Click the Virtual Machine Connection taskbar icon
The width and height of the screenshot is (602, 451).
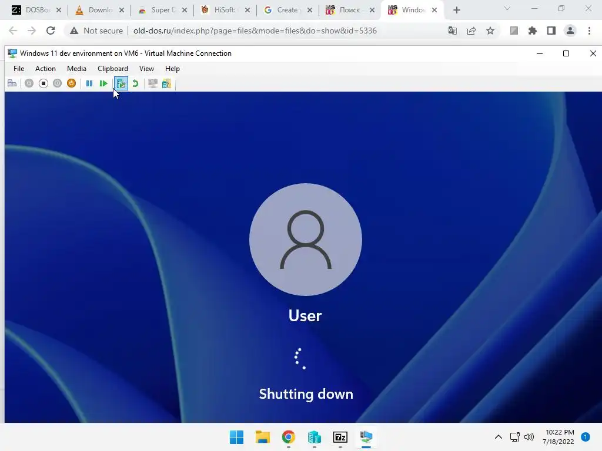(366, 437)
